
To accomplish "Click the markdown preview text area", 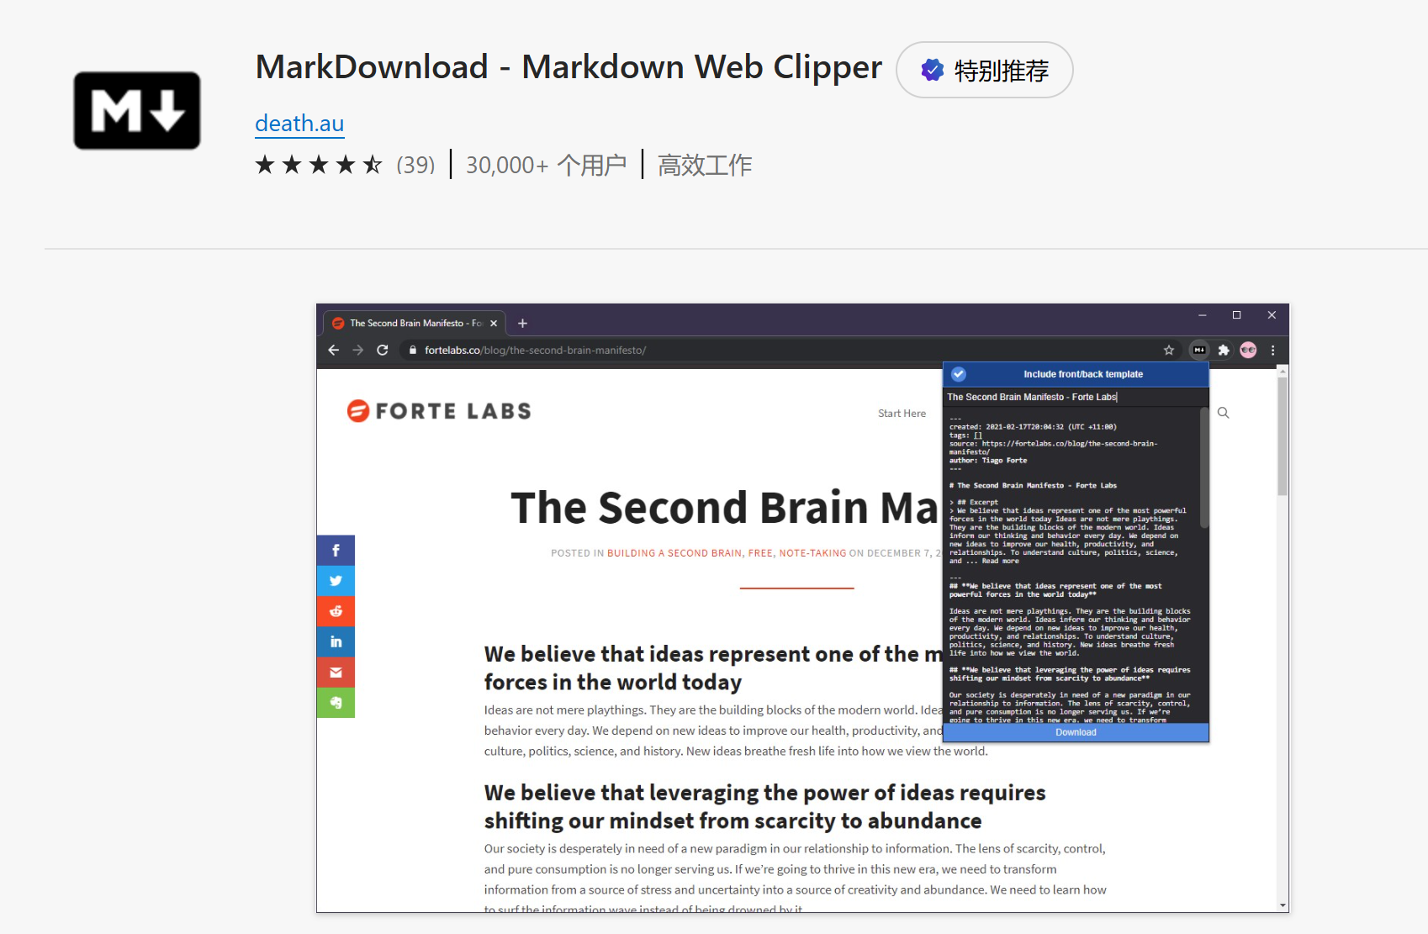I will click(x=1071, y=565).
